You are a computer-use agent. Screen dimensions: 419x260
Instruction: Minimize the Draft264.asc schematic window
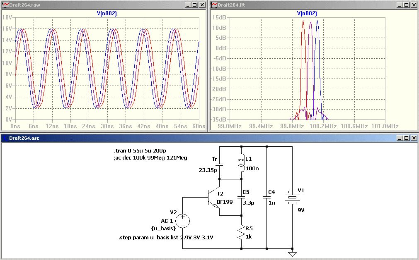(x=399, y=138)
